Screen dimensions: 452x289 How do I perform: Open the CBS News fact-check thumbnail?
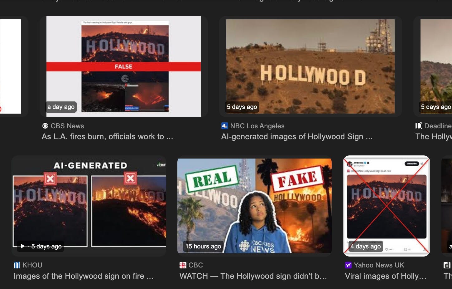click(x=123, y=66)
